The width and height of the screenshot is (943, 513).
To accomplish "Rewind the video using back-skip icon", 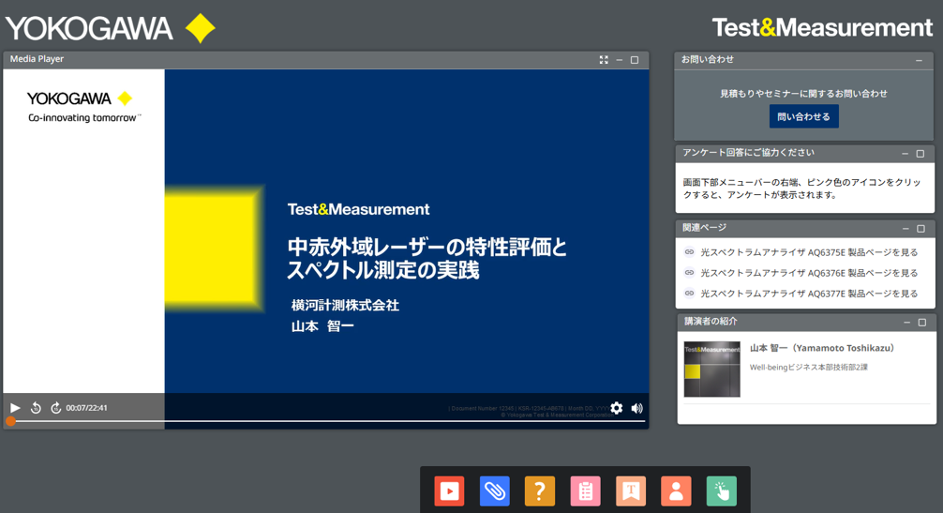I will (x=36, y=408).
